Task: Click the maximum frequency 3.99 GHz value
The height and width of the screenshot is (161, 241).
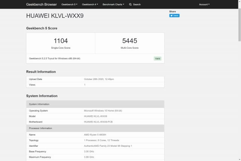Action: click(89, 157)
